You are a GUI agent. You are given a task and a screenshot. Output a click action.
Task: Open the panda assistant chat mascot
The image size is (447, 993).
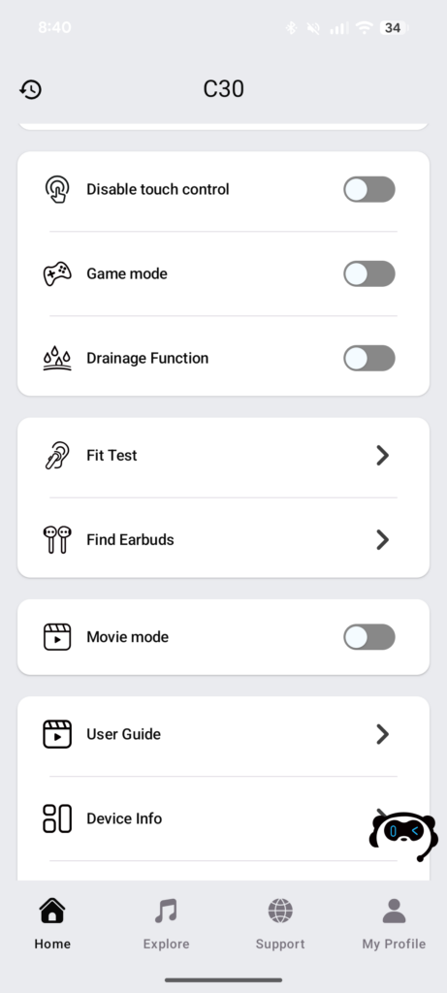pos(403,837)
